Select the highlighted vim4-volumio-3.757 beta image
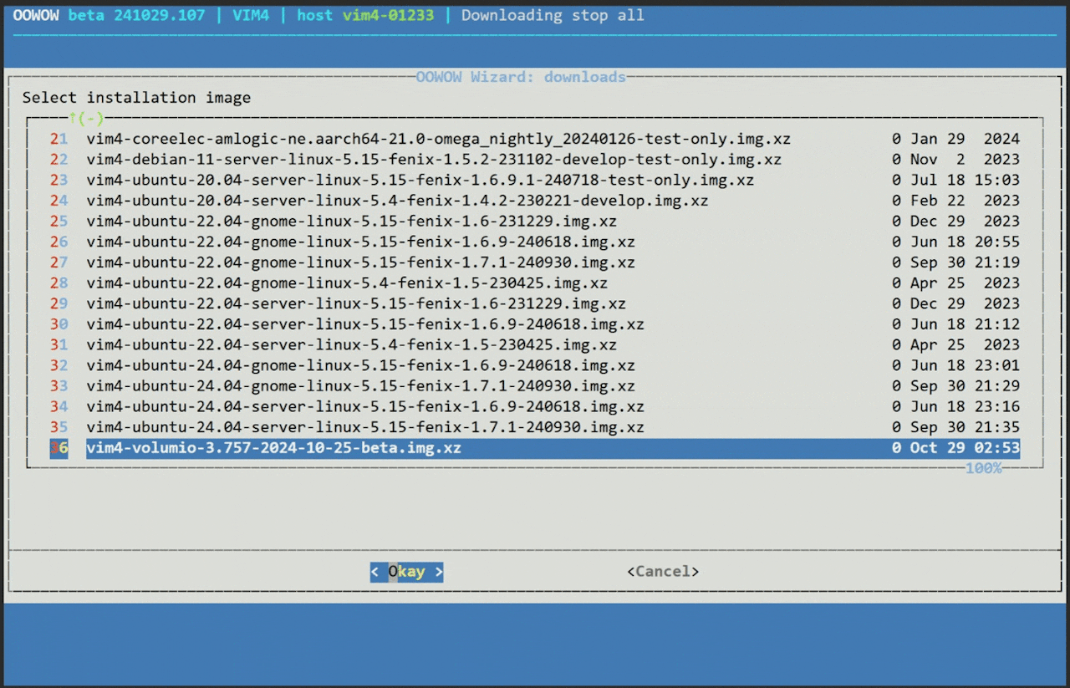Viewport: 1070px width, 688px height. pyautogui.click(x=535, y=448)
